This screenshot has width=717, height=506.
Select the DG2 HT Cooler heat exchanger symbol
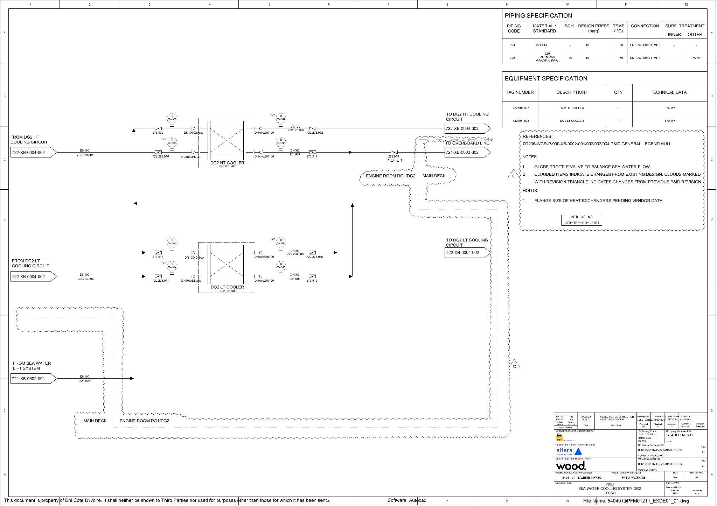click(227, 140)
